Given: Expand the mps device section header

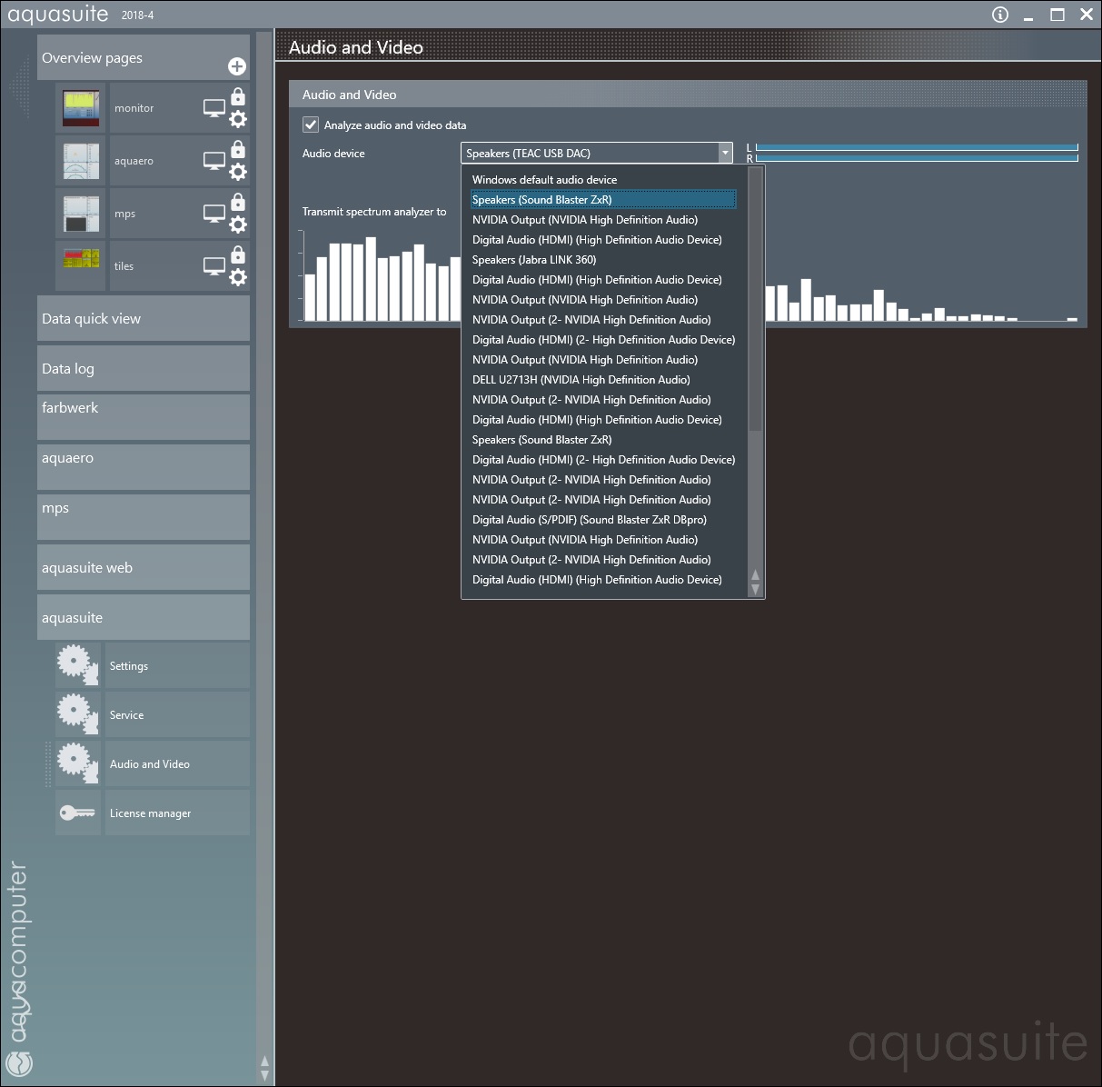Looking at the screenshot, I should (x=144, y=517).
